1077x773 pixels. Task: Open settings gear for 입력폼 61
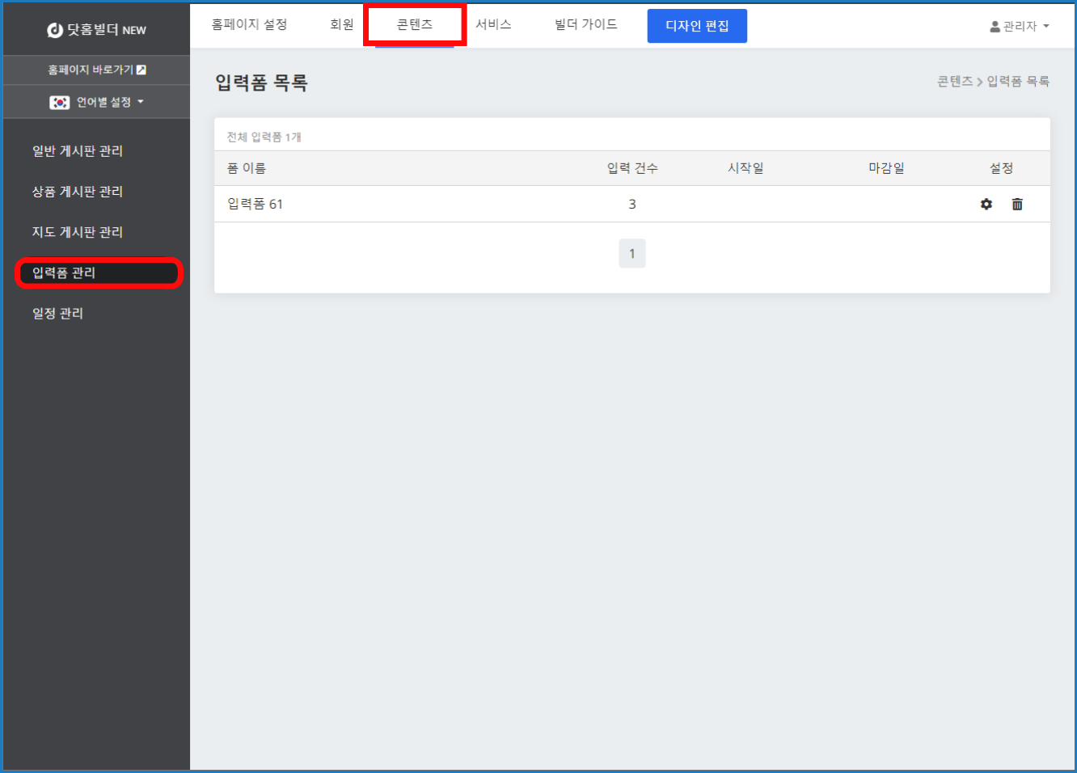tap(986, 205)
